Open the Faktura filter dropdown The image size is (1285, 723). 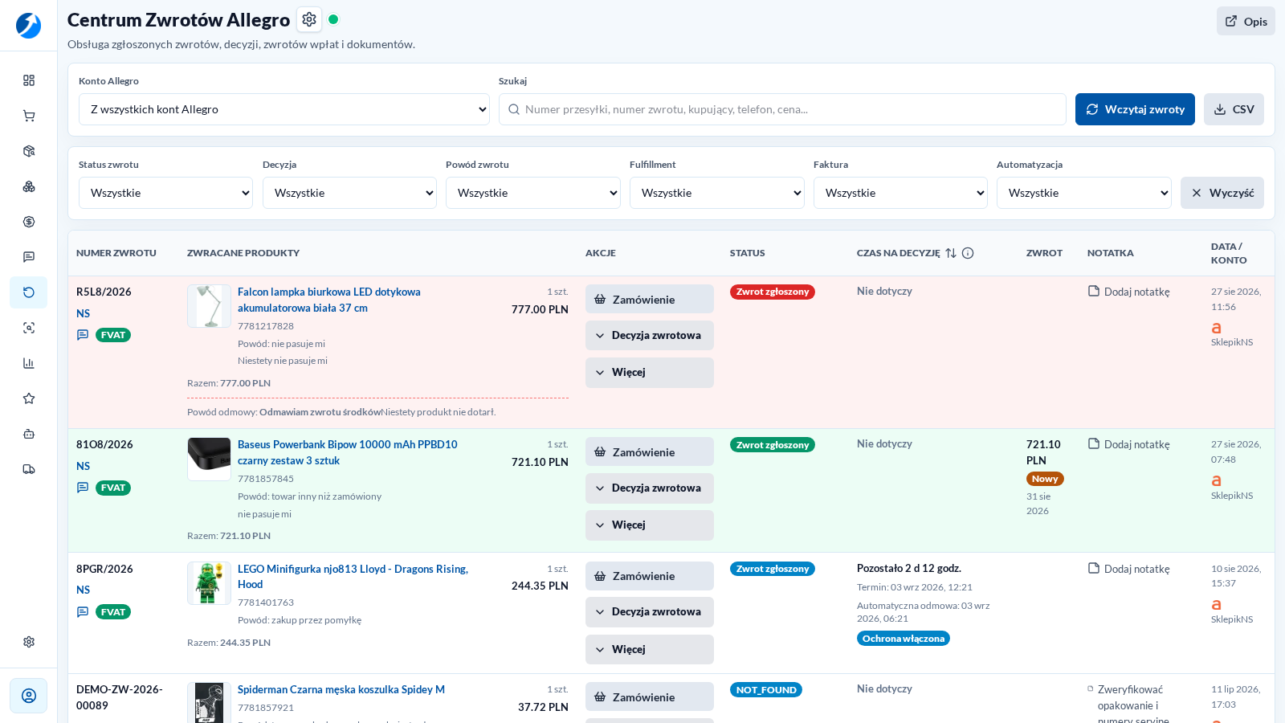(x=900, y=193)
